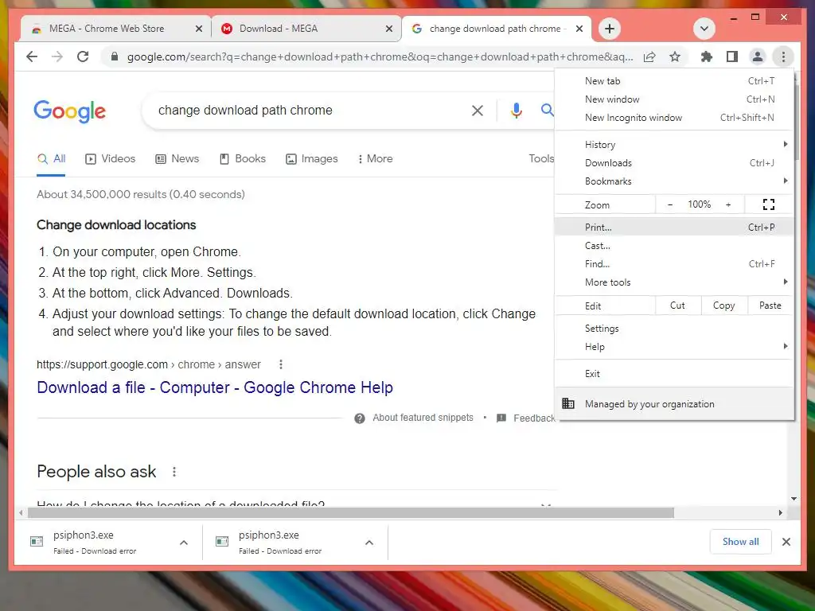Expand the History submenu
Screen dimensions: 815x611
coord(674,145)
